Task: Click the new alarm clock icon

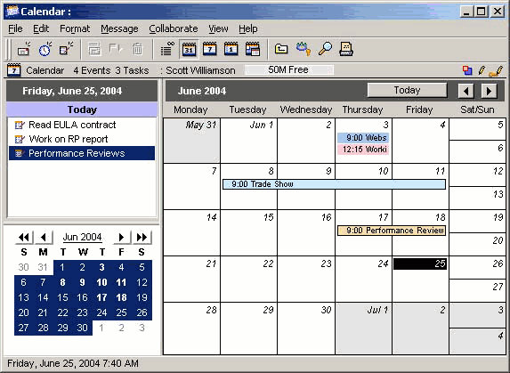Action: click(45, 50)
